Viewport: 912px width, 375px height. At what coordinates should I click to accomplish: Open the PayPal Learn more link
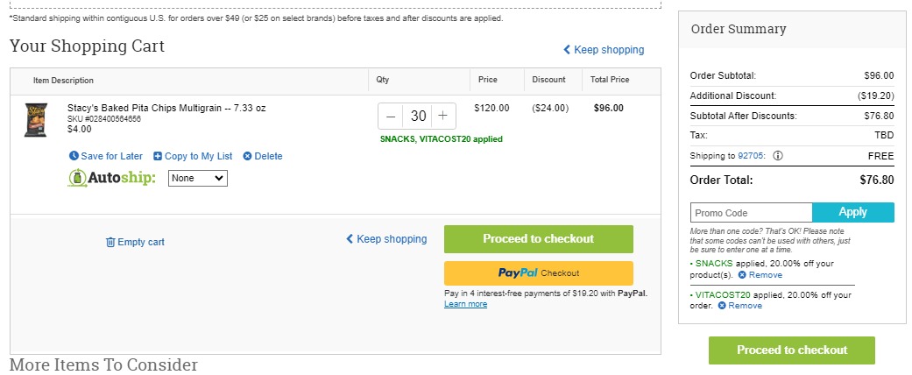(465, 304)
